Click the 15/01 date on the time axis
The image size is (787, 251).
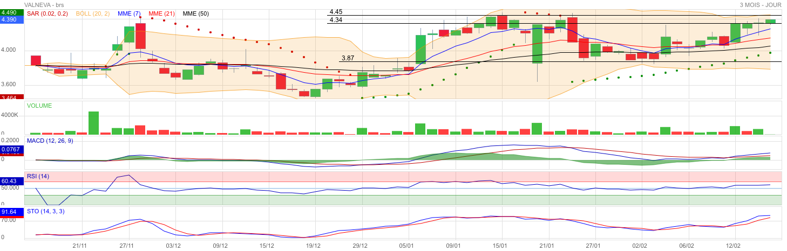pyautogui.click(x=500, y=246)
